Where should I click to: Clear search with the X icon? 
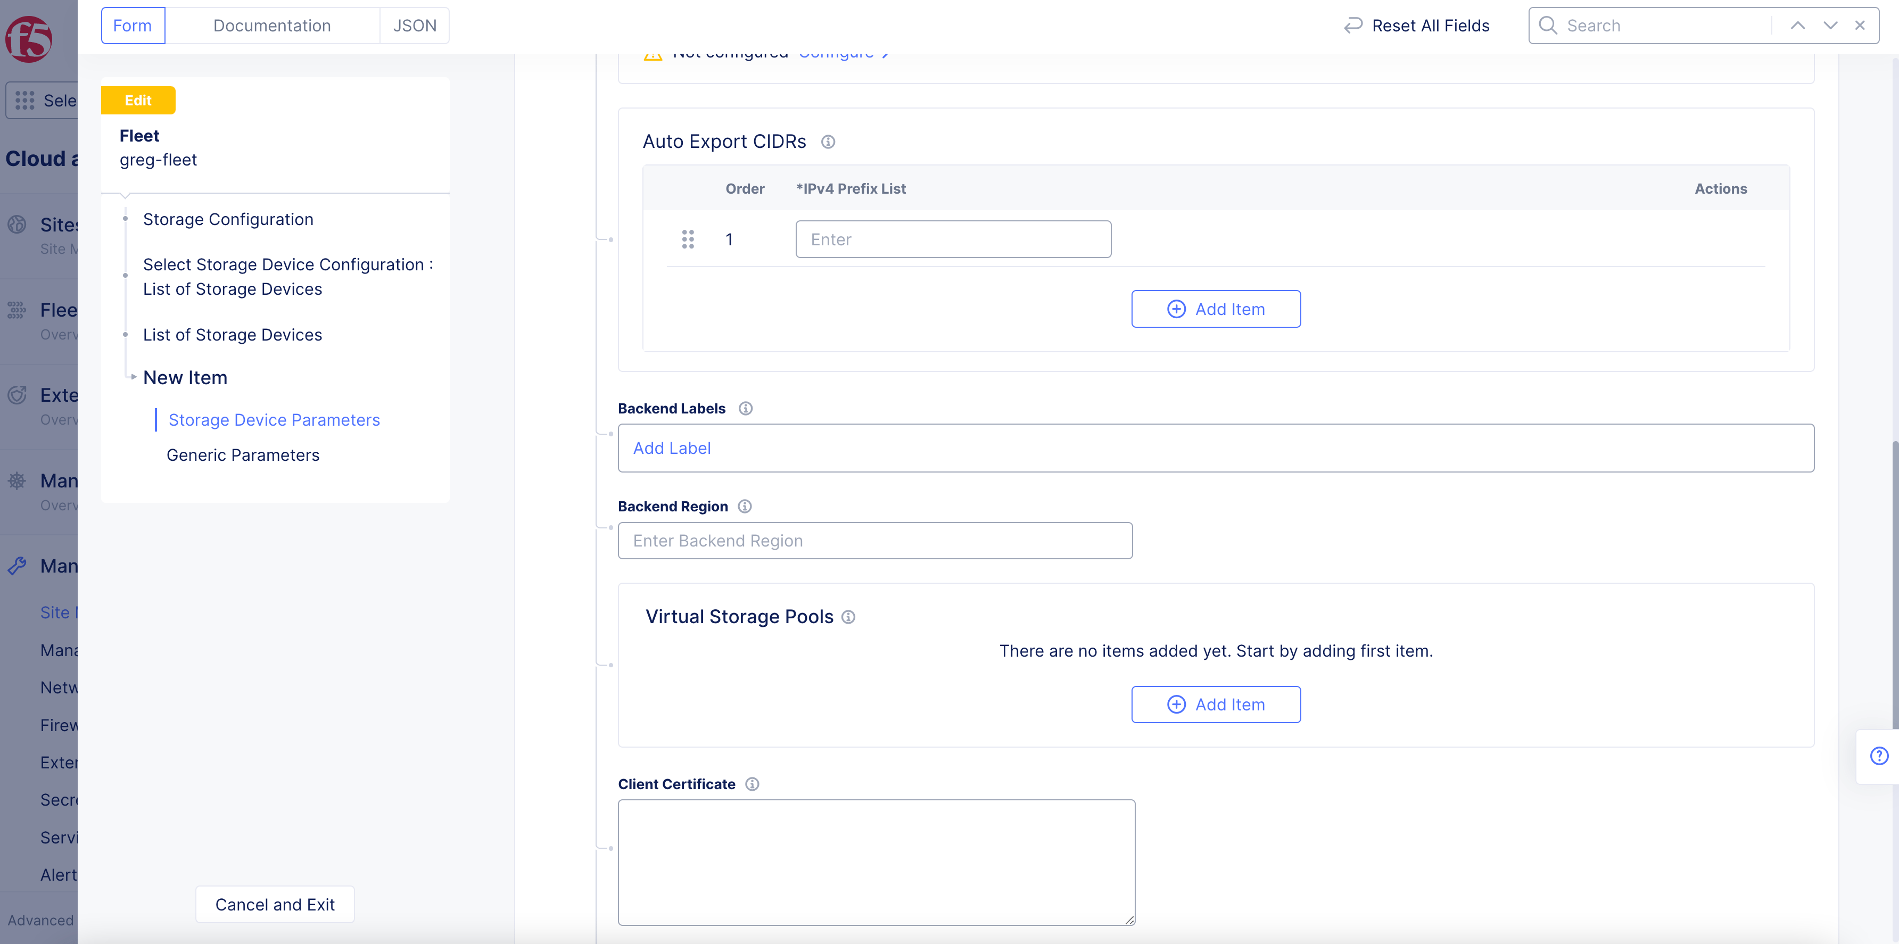pyautogui.click(x=1860, y=26)
